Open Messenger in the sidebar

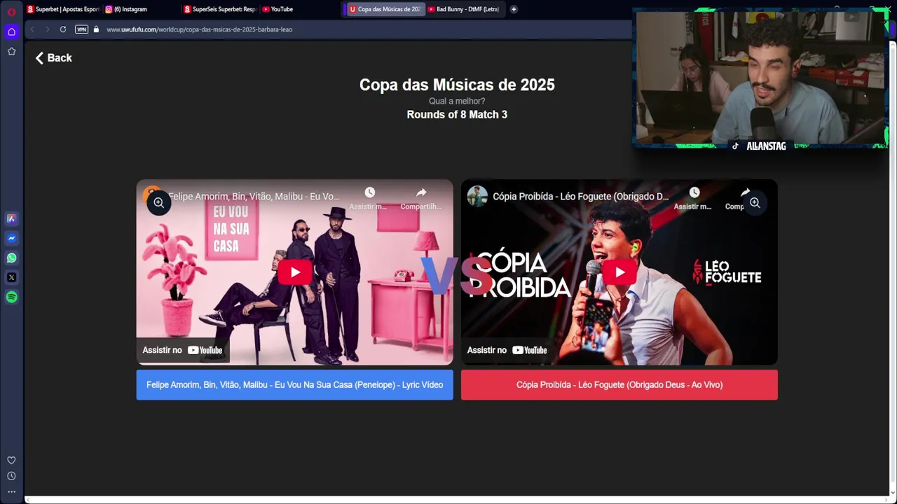pyautogui.click(x=11, y=238)
